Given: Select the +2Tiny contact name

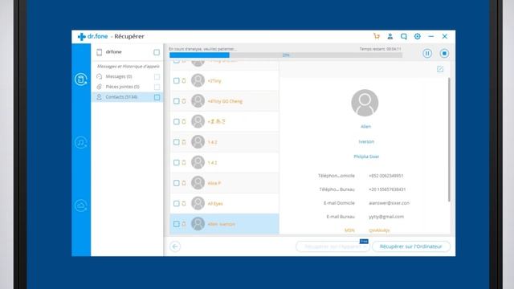Looking at the screenshot, I should point(214,81).
